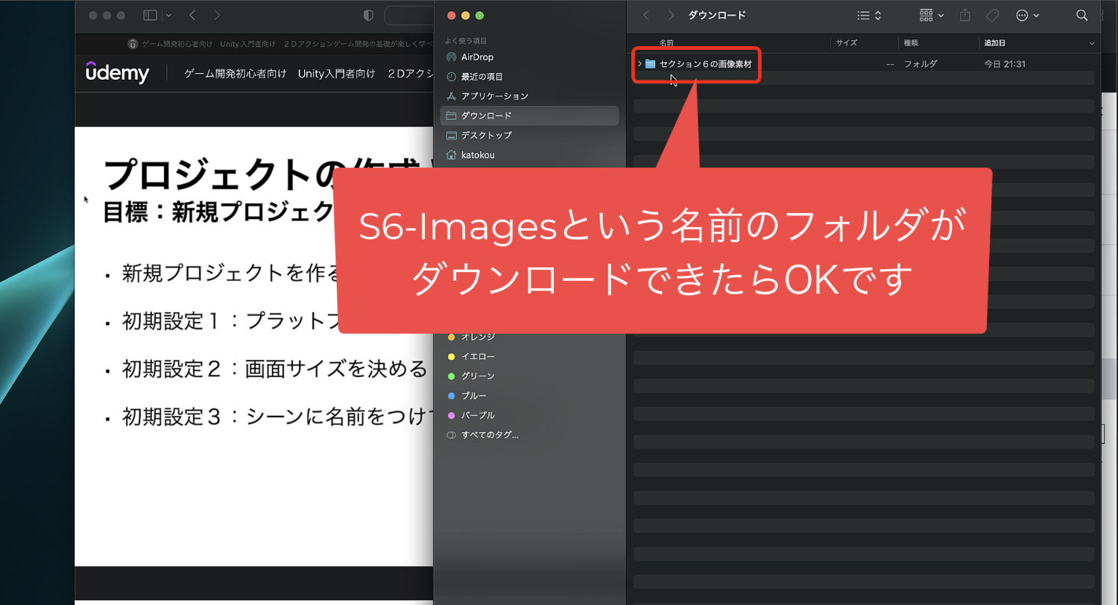Click よく使う項目 sidebar heading
Screen dimensions: 1118x605
pos(466,41)
